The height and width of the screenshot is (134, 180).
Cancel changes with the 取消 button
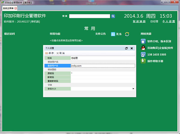click(x=60, y=53)
